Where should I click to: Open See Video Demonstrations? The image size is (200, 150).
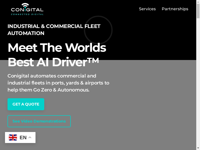coord(39,121)
